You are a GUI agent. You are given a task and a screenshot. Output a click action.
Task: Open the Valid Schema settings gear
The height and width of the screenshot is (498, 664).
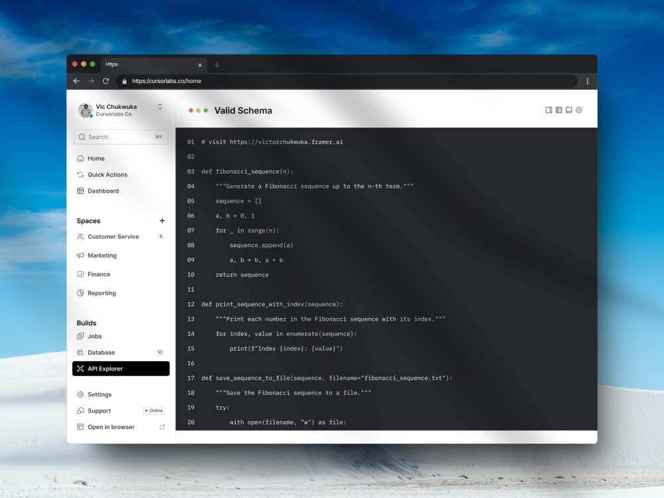click(x=579, y=110)
